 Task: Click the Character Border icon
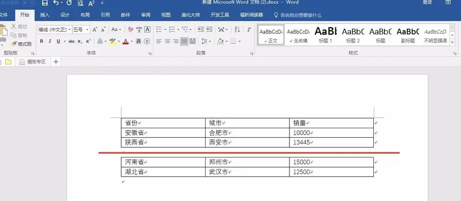[x=147, y=30]
